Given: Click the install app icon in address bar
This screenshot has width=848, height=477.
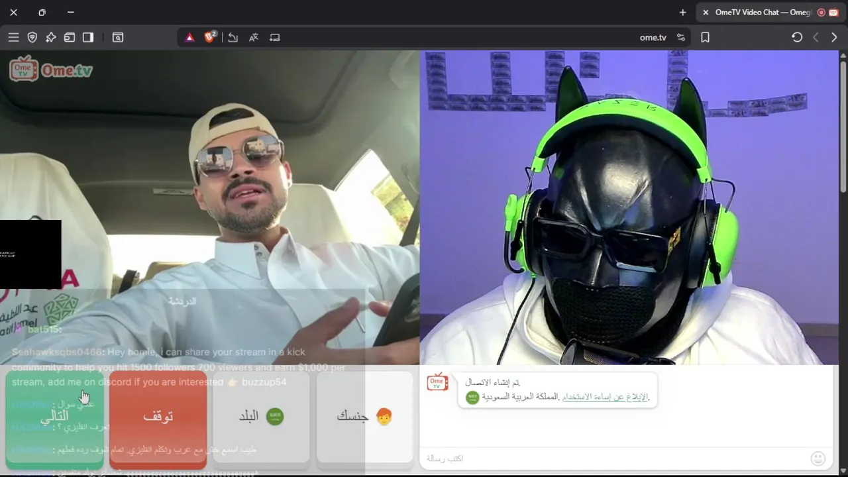Looking at the screenshot, I should 275,38.
